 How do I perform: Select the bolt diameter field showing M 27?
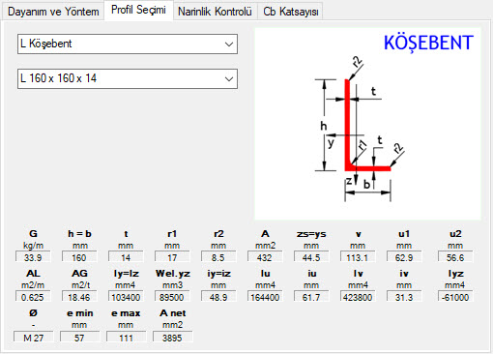click(33, 338)
